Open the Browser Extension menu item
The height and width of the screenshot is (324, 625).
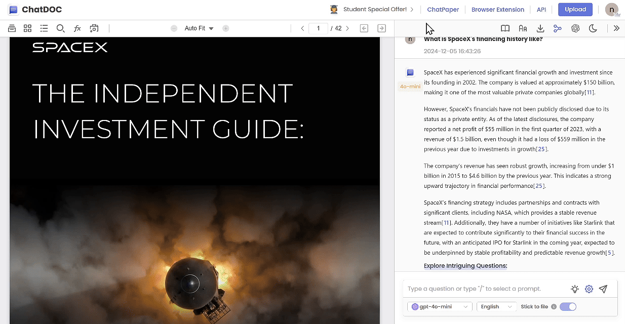click(497, 9)
